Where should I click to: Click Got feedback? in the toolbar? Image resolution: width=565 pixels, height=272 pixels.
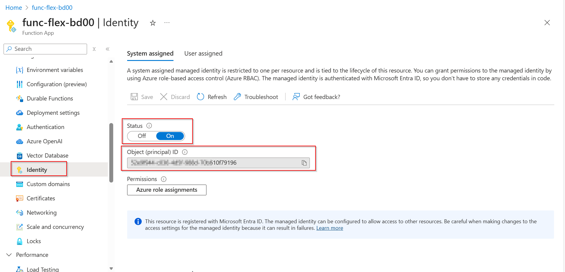(x=316, y=97)
